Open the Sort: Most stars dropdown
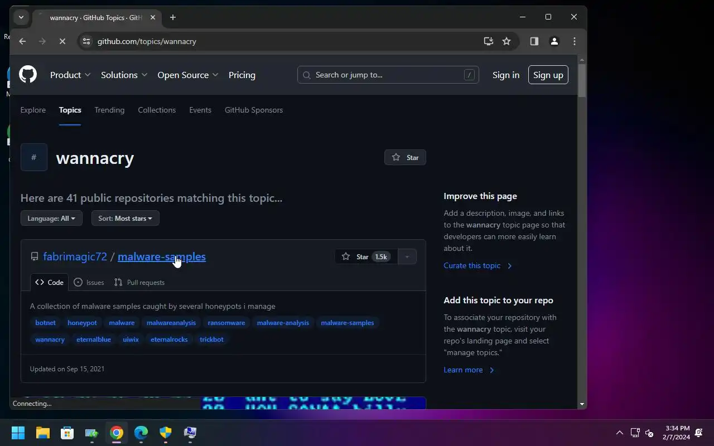The width and height of the screenshot is (714, 446). tap(126, 218)
